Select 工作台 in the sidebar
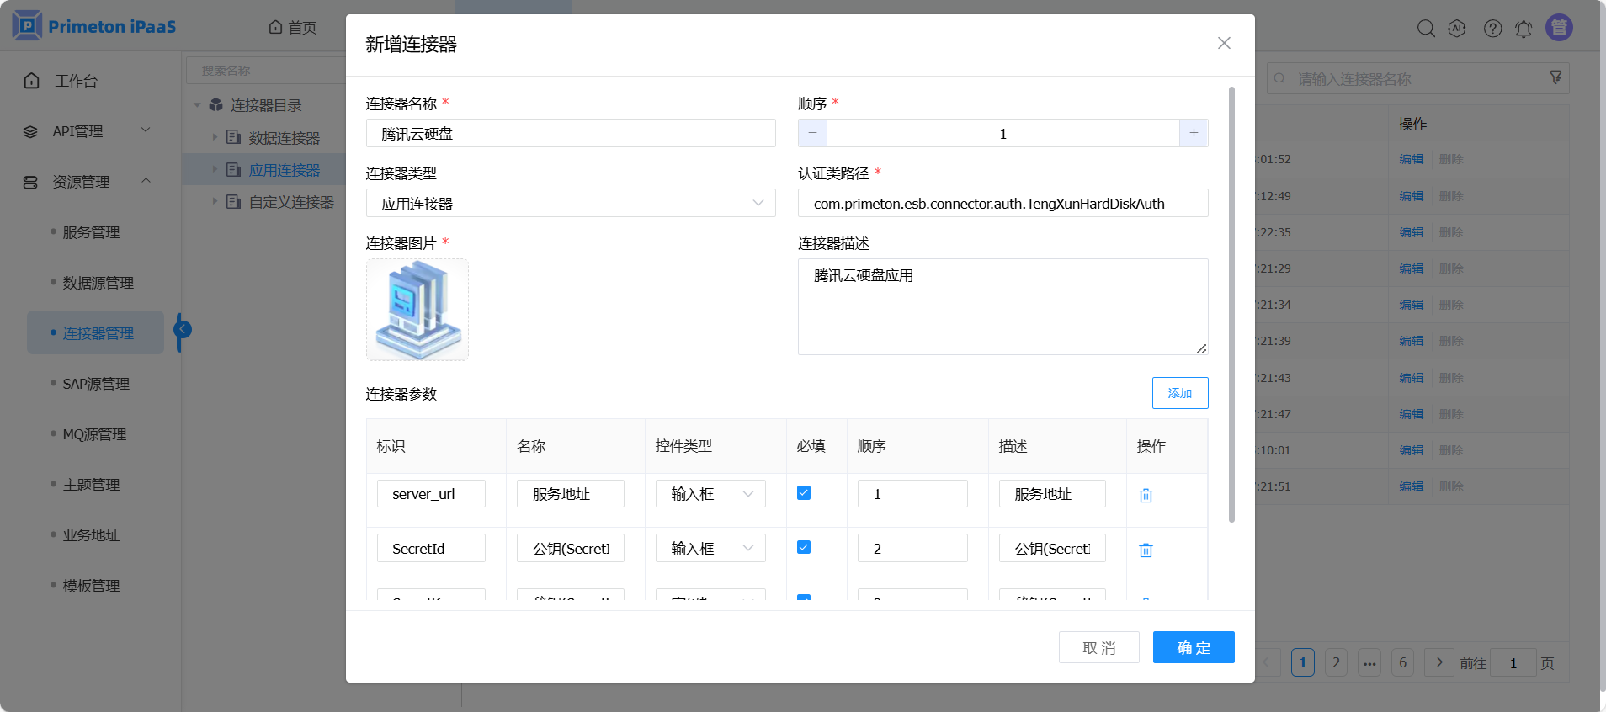 point(76,81)
